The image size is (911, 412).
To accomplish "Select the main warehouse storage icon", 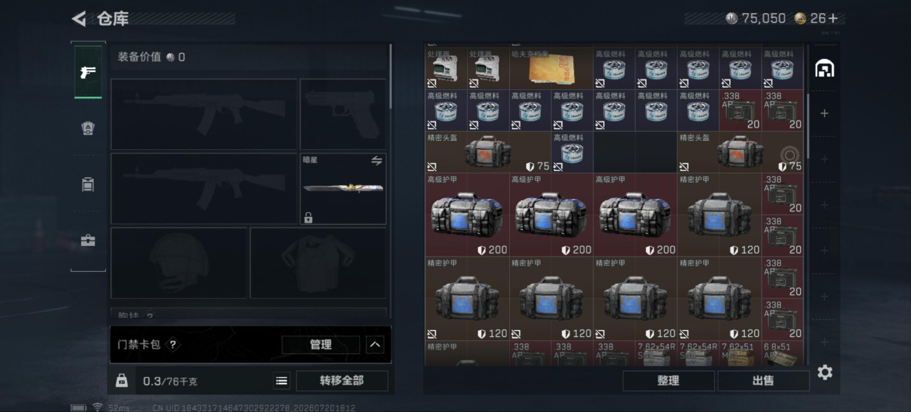I will pos(825,69).
